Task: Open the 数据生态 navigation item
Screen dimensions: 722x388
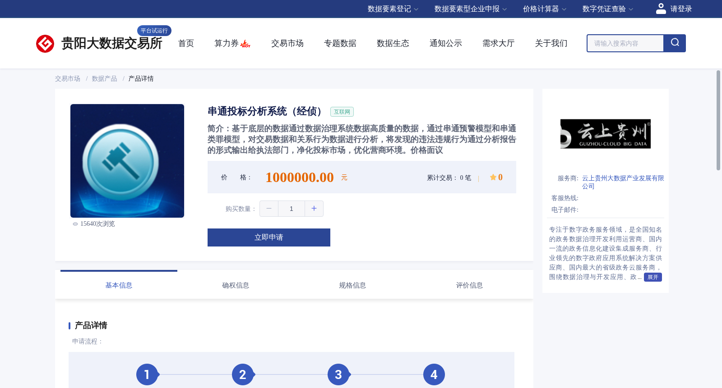Action: tap(393, 43)
